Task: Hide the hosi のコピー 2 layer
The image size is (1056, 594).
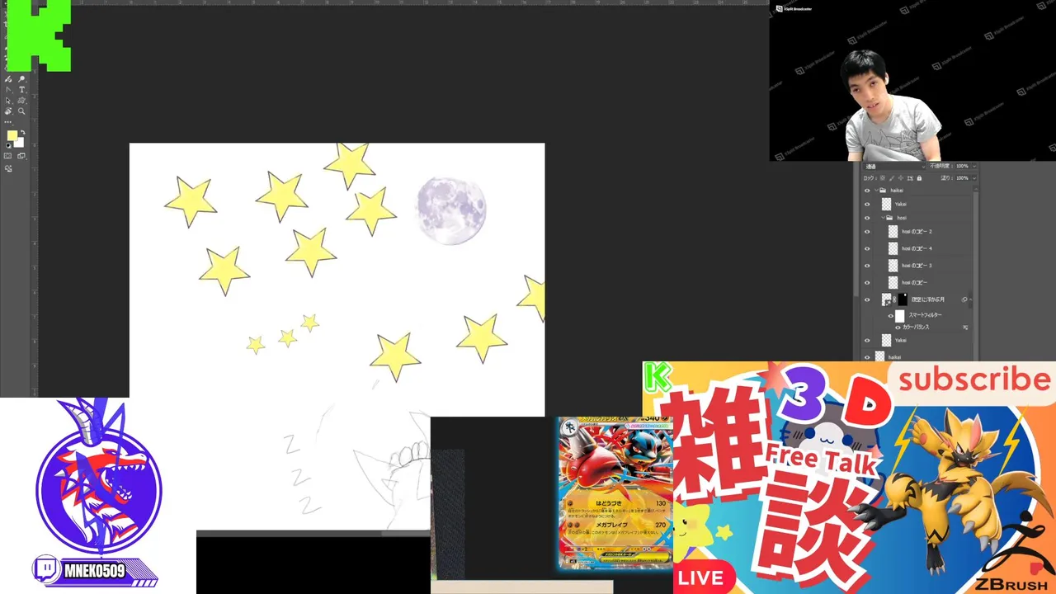Action: point(868,231)
